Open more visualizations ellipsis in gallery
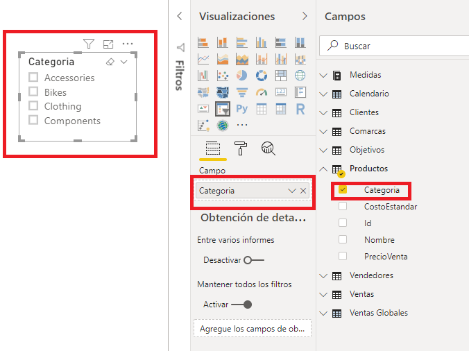The width and height of the screenshot is (469, 351). 242,125
